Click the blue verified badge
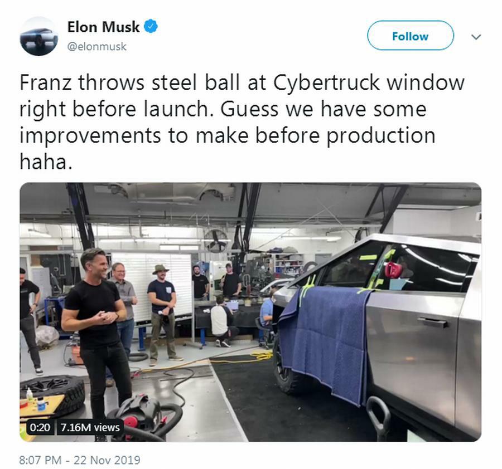Screen dimensions: 502x469 tap(151, 27)
